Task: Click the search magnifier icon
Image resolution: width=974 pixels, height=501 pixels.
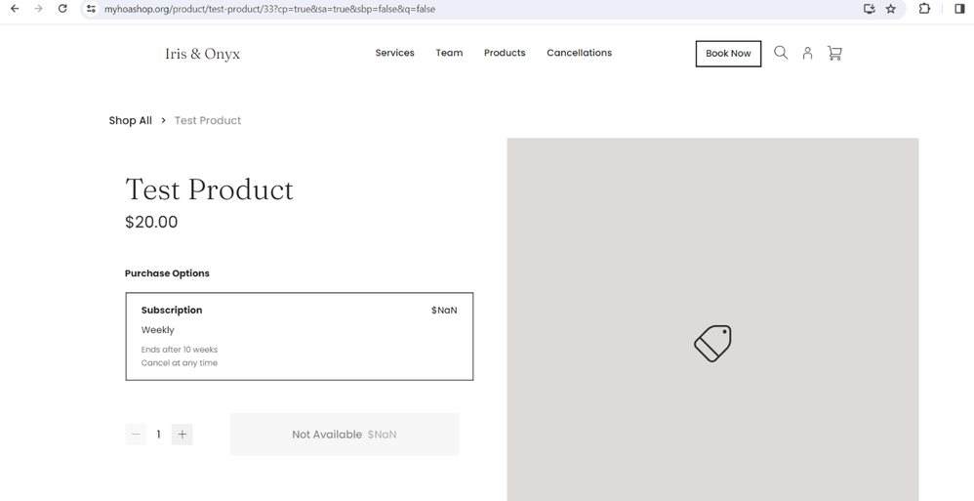Action: tap(780, 53)
